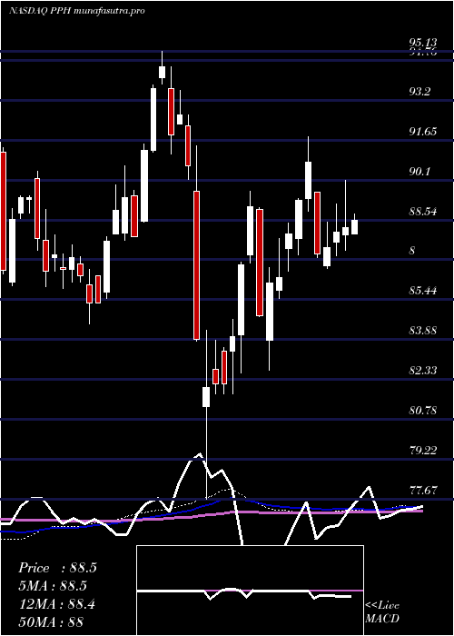Click the highest white candle near 95.13
This screenshot has height=636, width=454.
pos(163,72)
